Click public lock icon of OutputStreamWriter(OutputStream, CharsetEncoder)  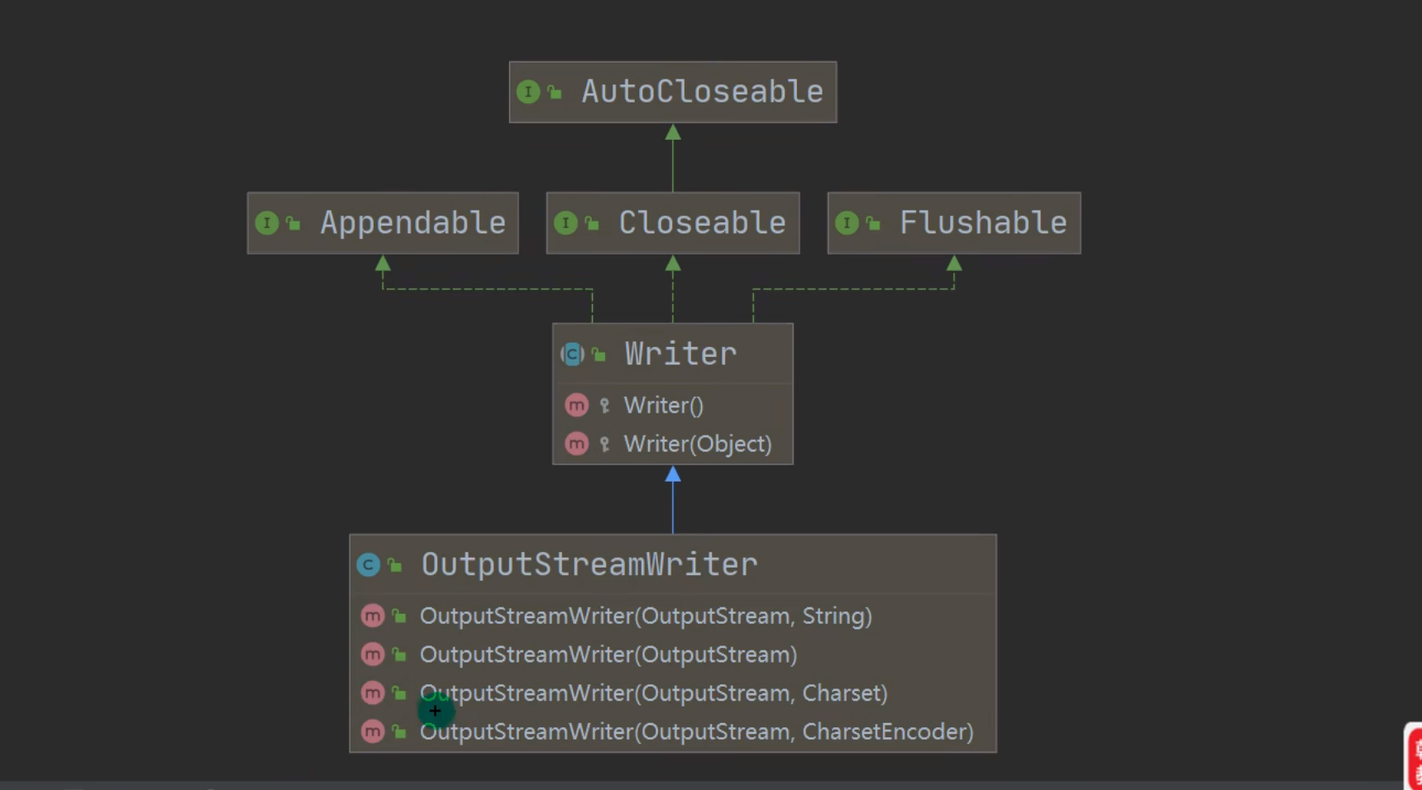tap(399, 731)
